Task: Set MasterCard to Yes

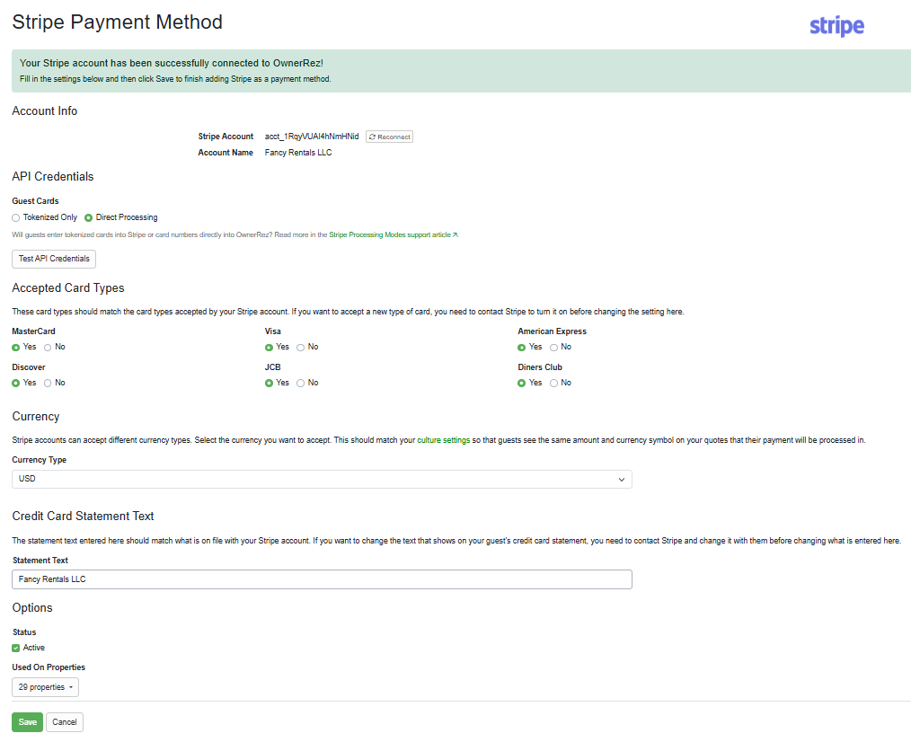Action: 15,348
